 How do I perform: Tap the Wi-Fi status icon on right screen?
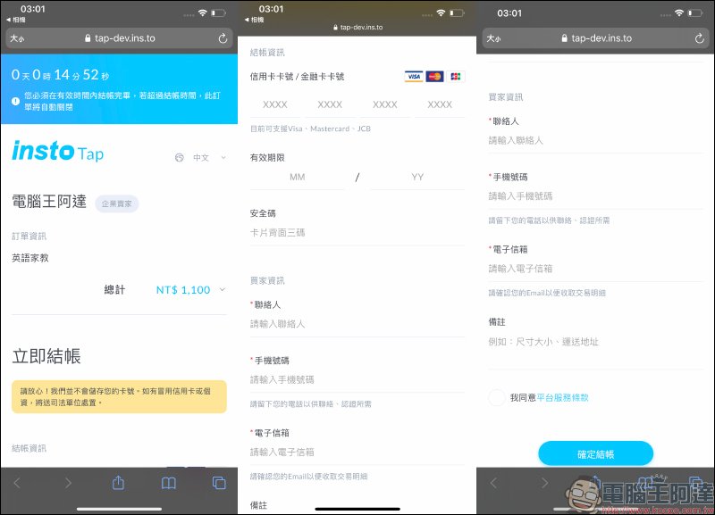coord(679,13)
